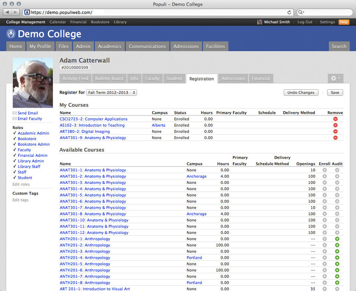This screenshot has height=291, width=356.
Task: Click Enroll icon for ANAT301-5
Action: 325,195
